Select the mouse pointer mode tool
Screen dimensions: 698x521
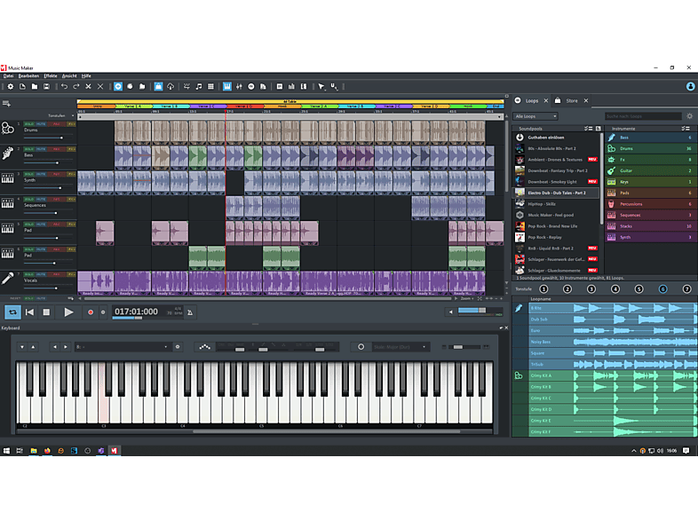pos(321,87)
